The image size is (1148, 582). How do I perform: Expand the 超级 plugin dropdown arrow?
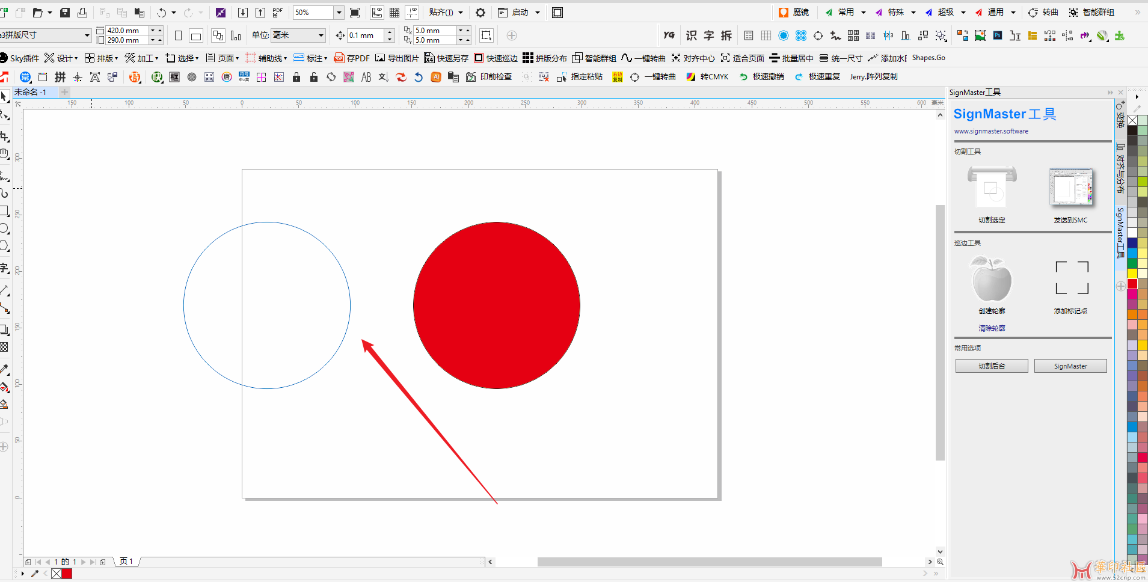coord(963,12)
